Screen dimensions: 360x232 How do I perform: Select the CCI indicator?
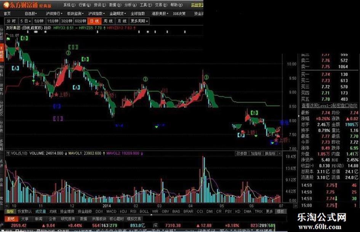200,211
